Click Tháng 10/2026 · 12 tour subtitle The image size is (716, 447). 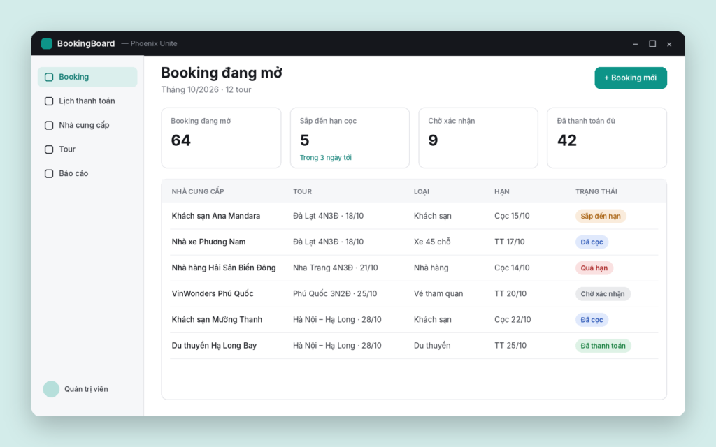coord(206,90)
